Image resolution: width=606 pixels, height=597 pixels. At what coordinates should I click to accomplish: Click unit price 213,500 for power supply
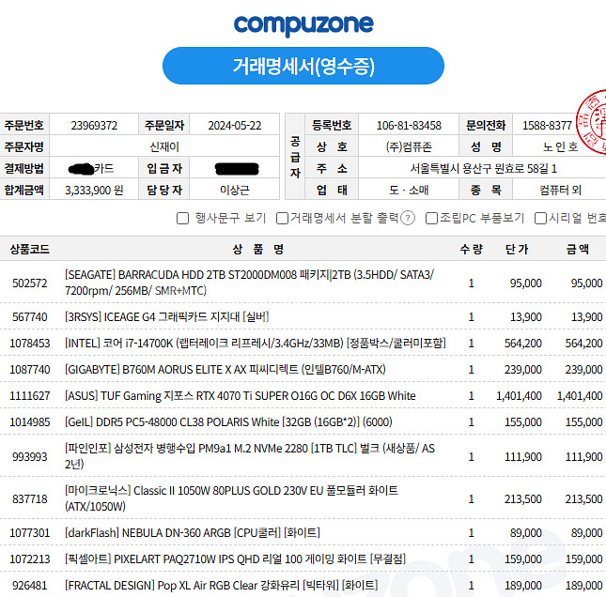coord(523,499)
